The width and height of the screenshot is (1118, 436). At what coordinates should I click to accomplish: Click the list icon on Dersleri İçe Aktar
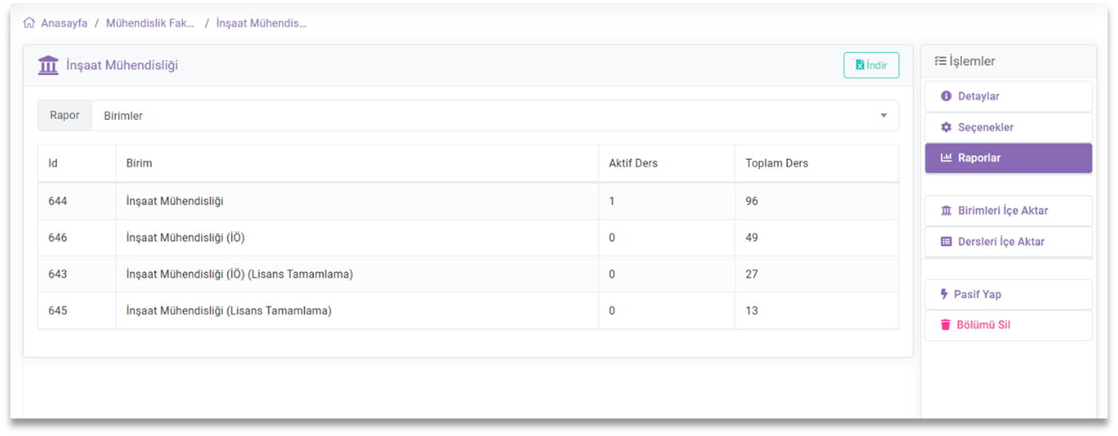tap(946, 242)
